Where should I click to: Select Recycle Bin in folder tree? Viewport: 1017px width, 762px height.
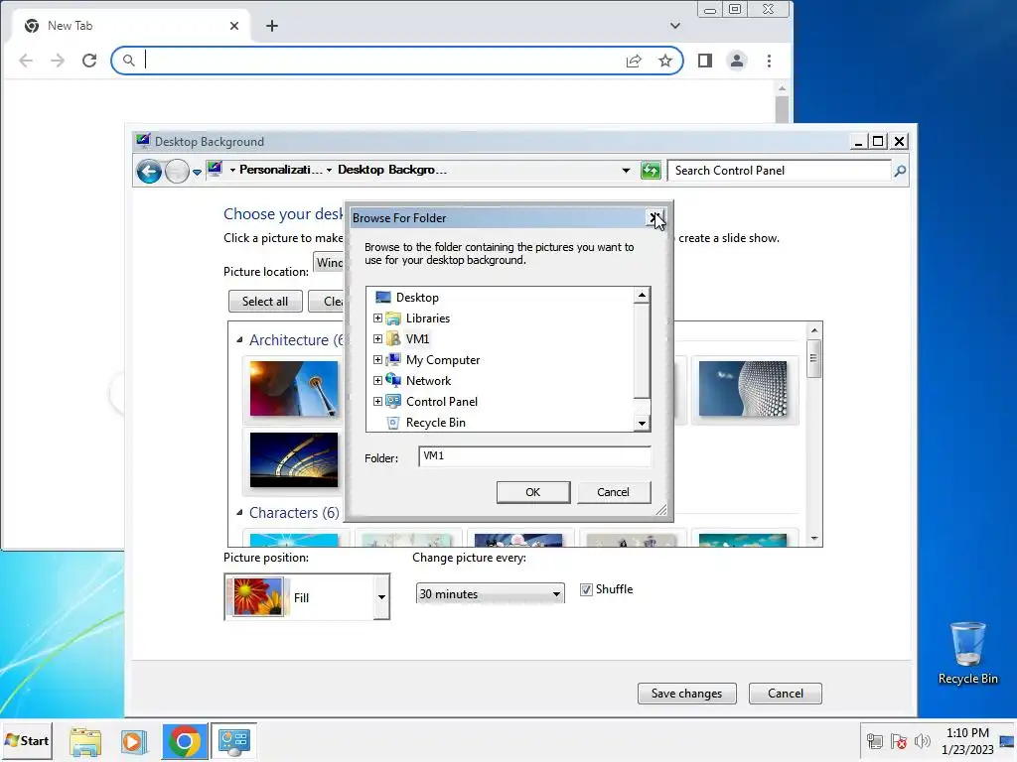tap(435, 423)
